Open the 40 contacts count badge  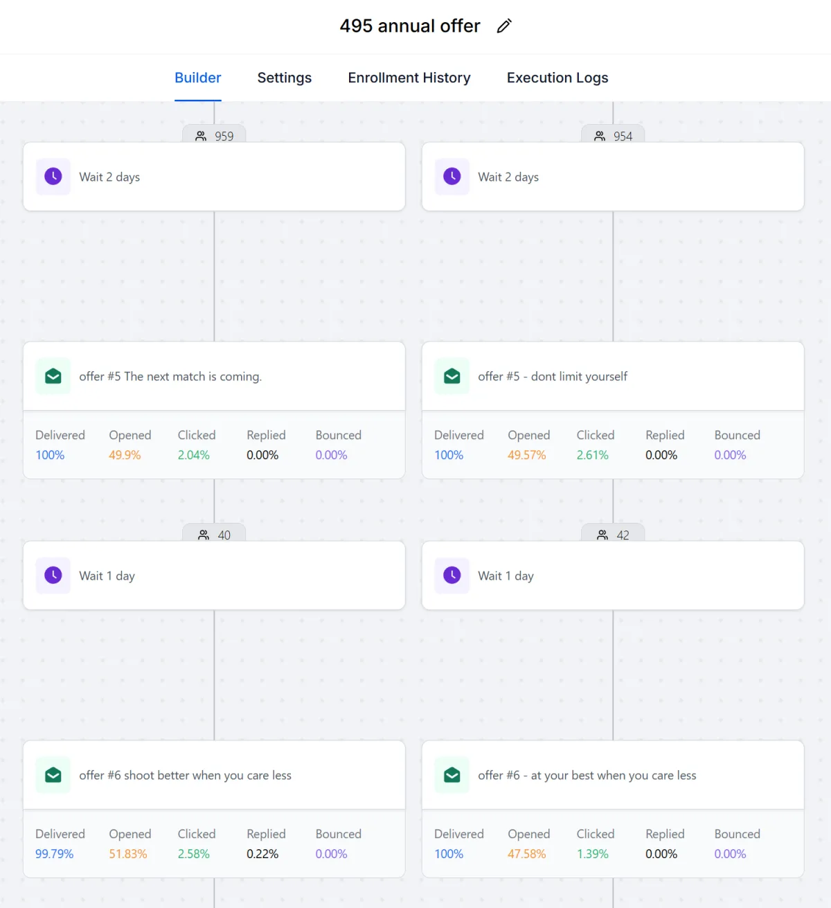point(214,534)
